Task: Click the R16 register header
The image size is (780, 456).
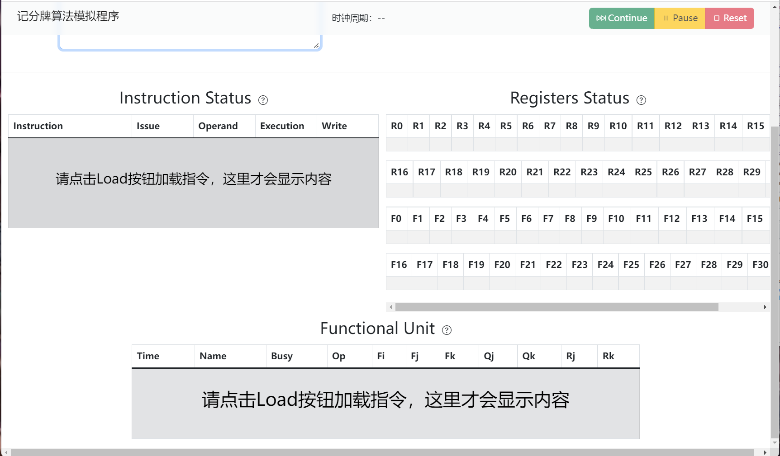Action: pyautogui.click(x=400, y=172)
